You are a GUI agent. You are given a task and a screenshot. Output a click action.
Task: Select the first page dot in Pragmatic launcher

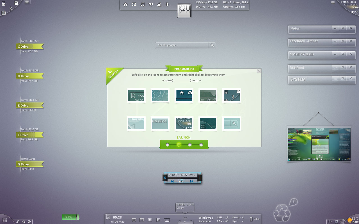click(x=168, y=145)
